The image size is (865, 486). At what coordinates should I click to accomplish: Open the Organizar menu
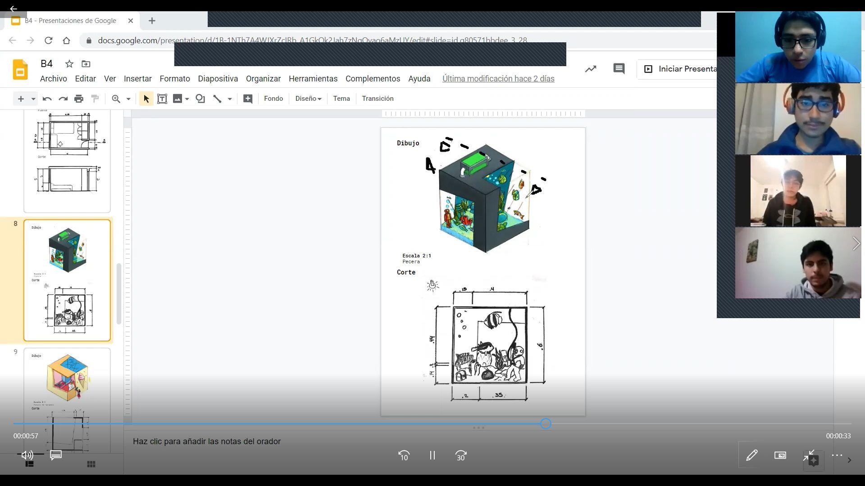click(x=263, y=79)
